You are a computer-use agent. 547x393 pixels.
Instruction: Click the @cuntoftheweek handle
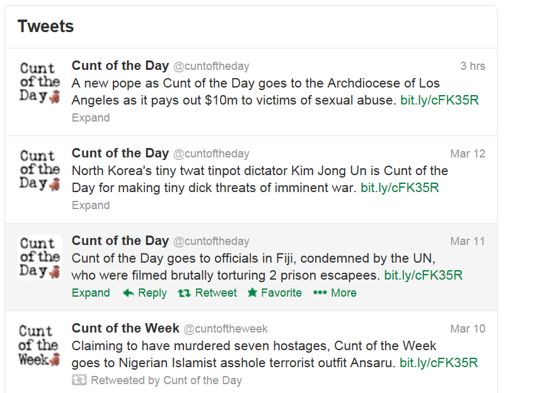pyautogui.click(x=226, y=329)
